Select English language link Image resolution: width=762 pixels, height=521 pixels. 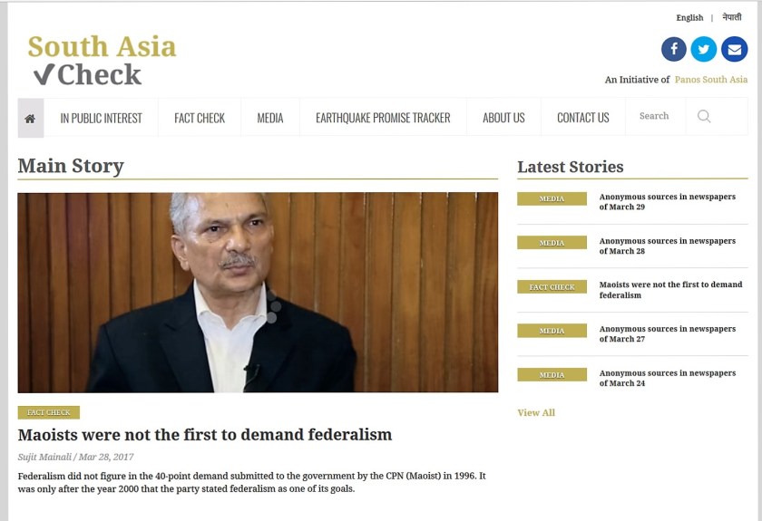689,17
